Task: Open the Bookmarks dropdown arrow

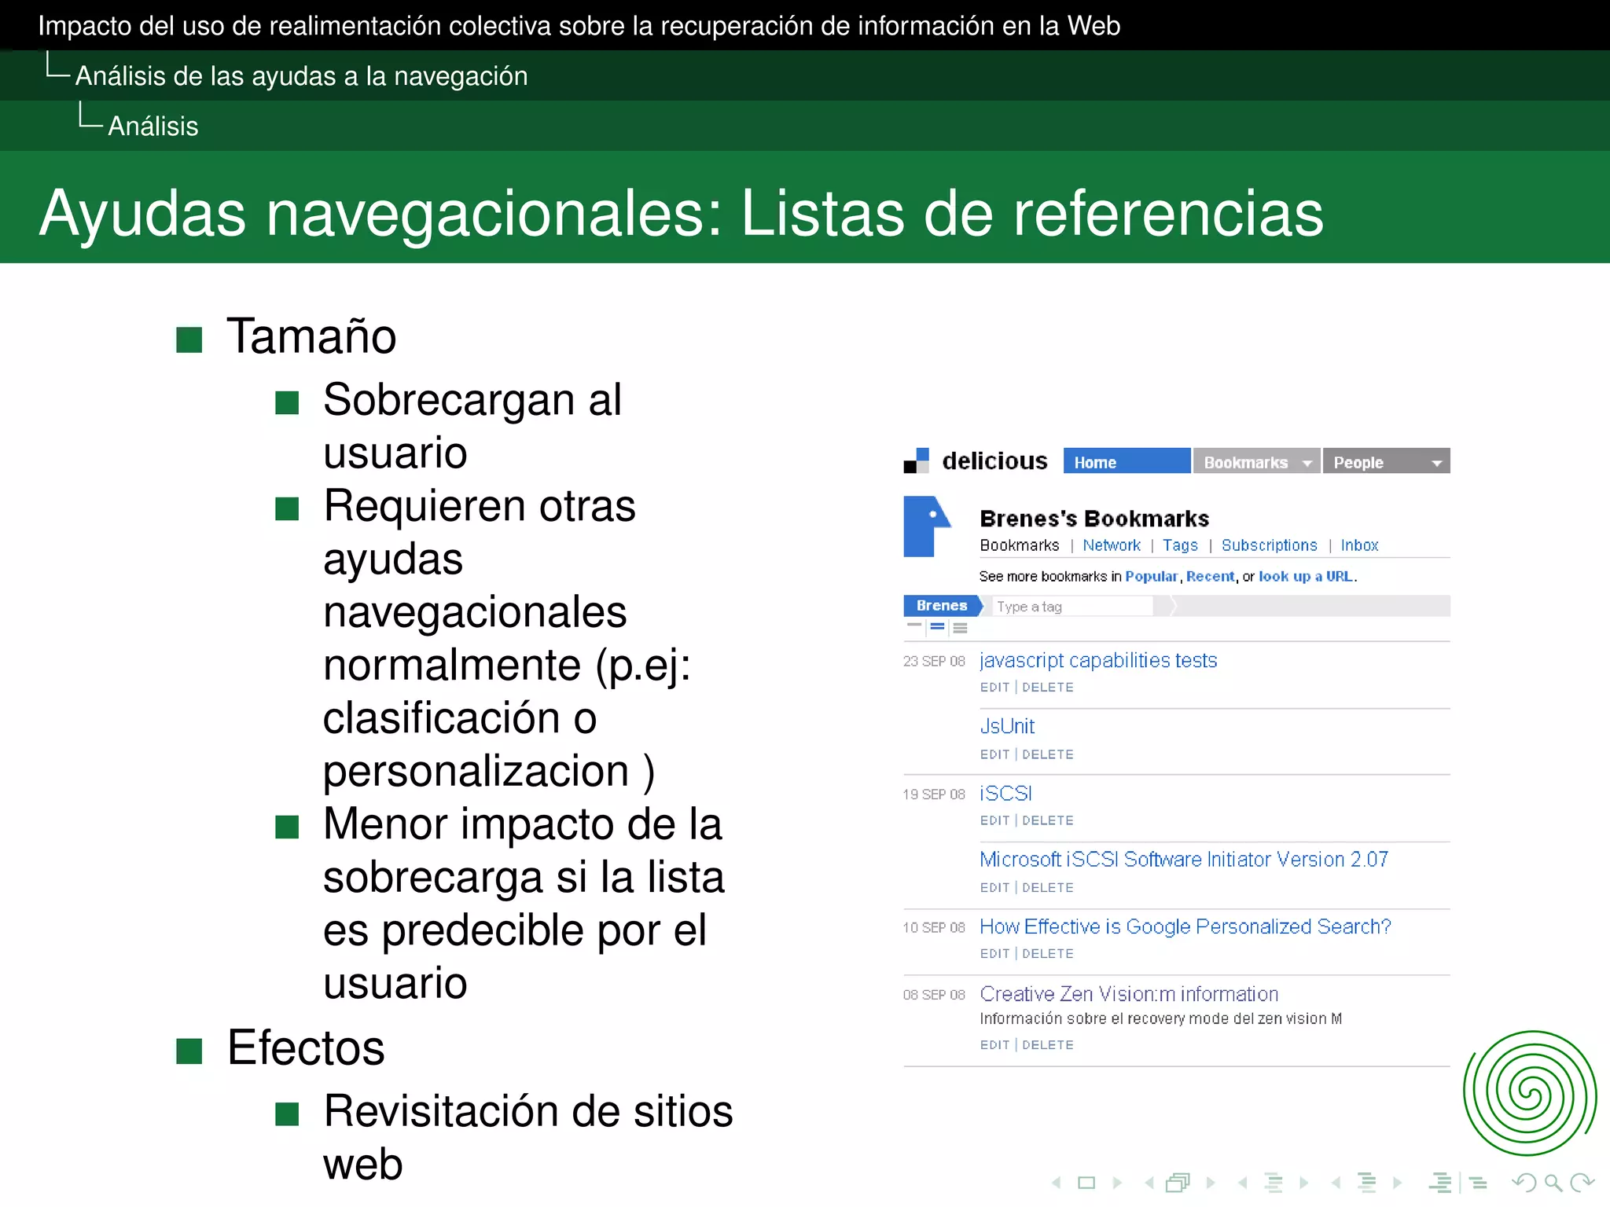Action: [1307, 463]
